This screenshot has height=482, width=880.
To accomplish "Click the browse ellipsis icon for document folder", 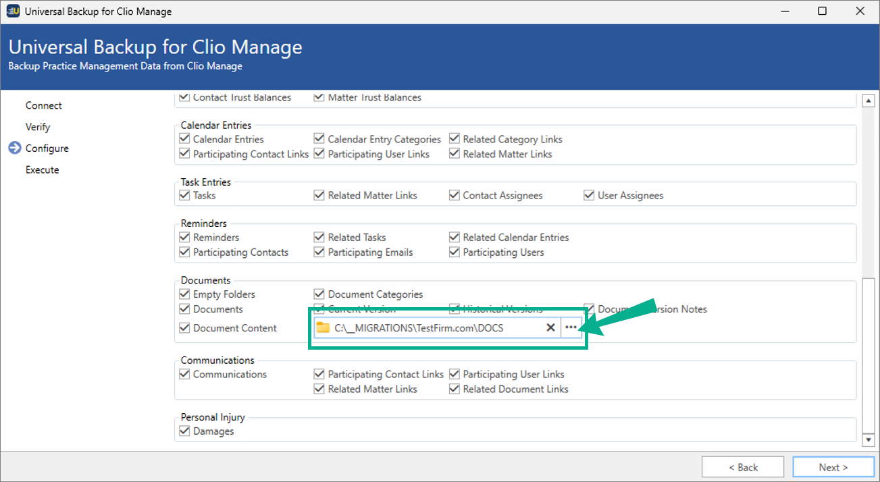I will click(571, 327).
